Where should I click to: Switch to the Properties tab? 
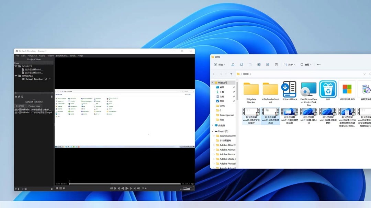point(34,106)
